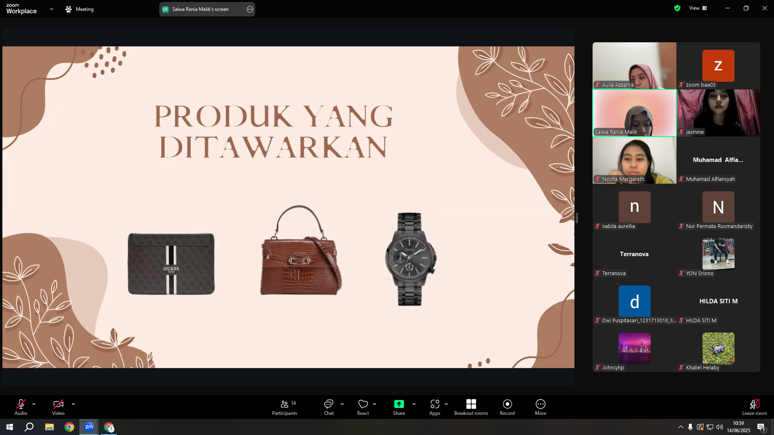Open the notification center icon
Image resolution: width=774 pixels, height=435 pixels.
(762, 427)
